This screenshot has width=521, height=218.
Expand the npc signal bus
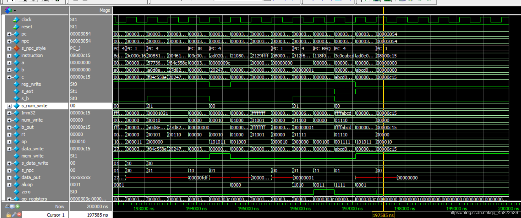tap(9, 41)
